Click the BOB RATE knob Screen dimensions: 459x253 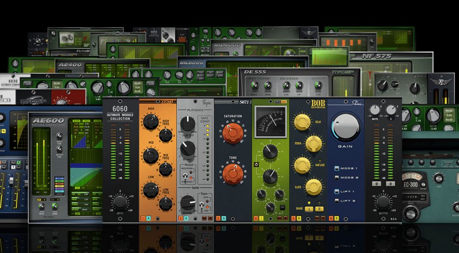pyautogui.click(x=313, y=187)
